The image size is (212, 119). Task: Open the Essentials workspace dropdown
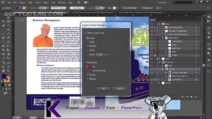[163, 2]
